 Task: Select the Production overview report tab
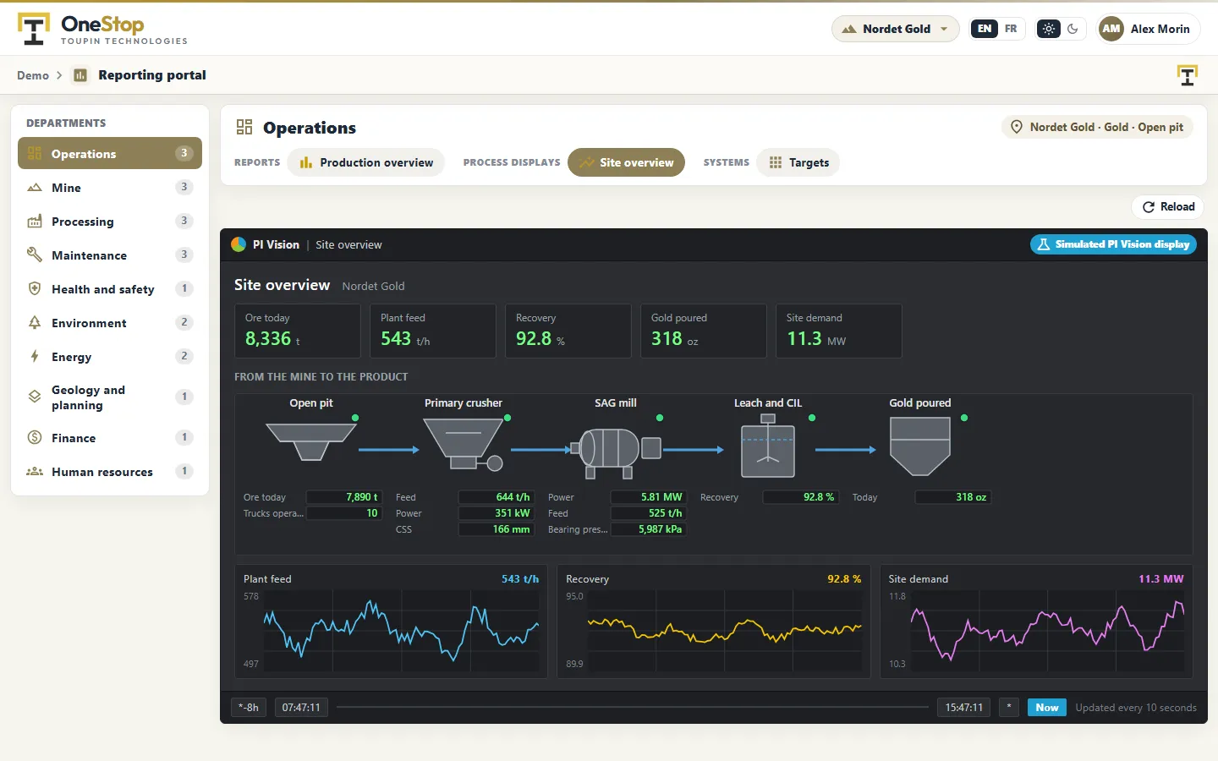(x=366, y=162)
